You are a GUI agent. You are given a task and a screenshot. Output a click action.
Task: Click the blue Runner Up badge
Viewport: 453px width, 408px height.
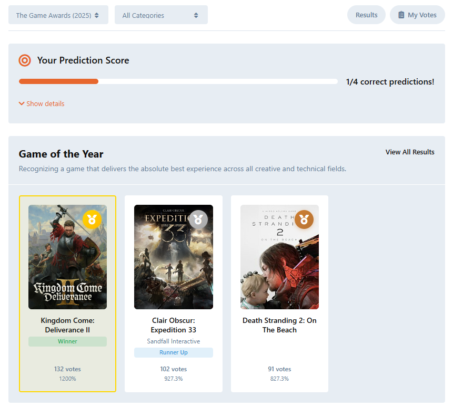(174, 352)
